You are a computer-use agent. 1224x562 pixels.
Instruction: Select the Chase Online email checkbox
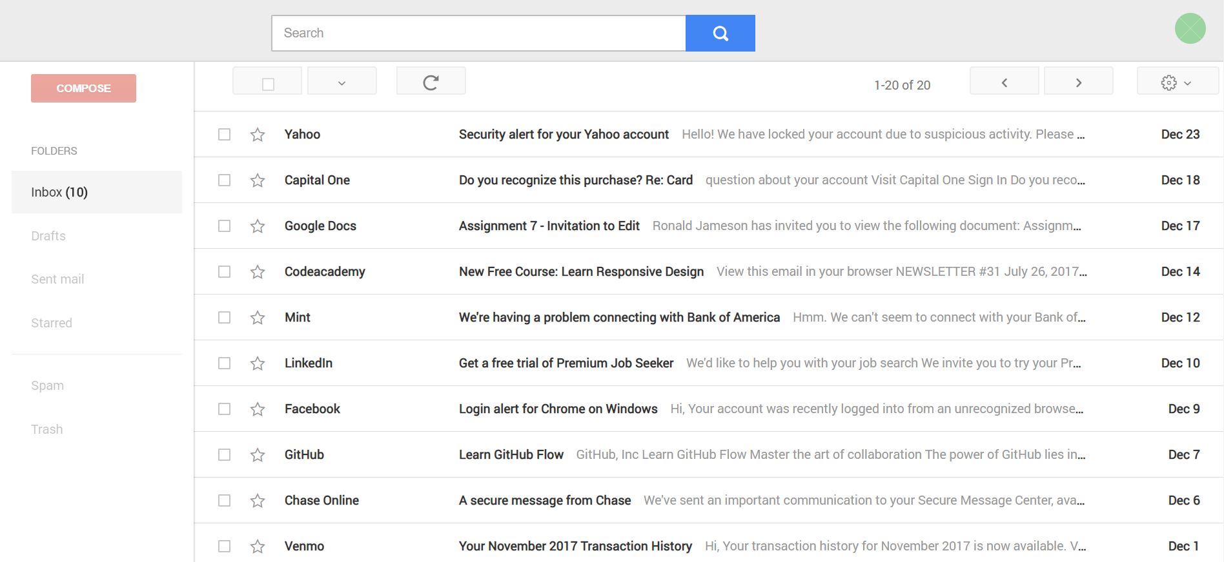[x=224, y=500]
